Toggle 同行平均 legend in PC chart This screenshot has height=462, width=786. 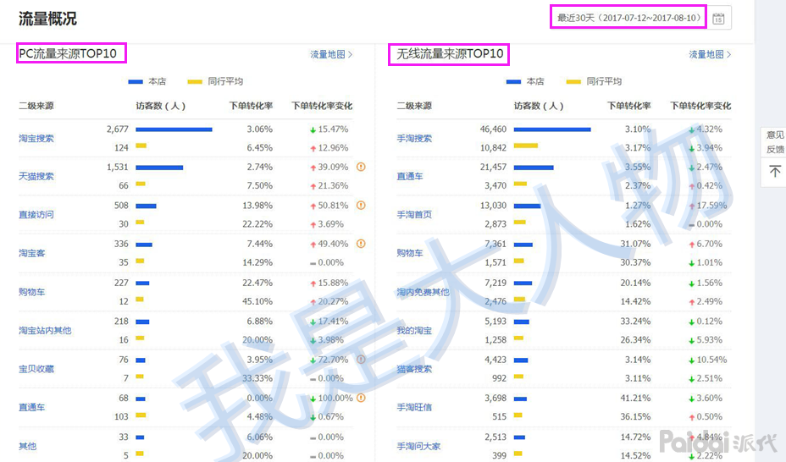coord(215,81)
